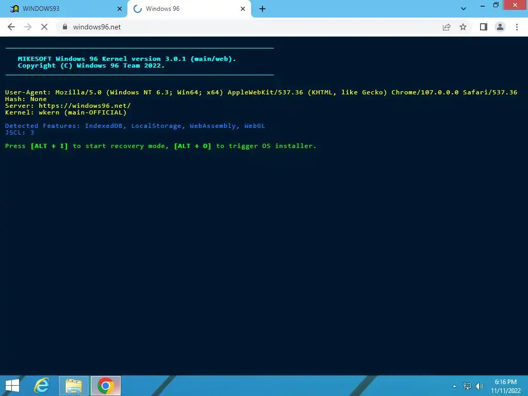The image size is (528, 396).
Task: Open the network tray icon
Action: tap(467, 386)
